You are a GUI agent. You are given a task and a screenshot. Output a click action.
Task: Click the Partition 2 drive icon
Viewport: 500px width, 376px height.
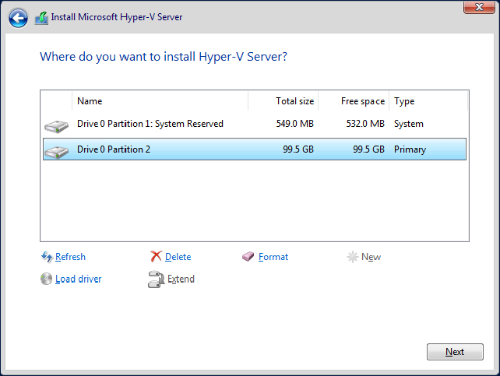(56, 150)
